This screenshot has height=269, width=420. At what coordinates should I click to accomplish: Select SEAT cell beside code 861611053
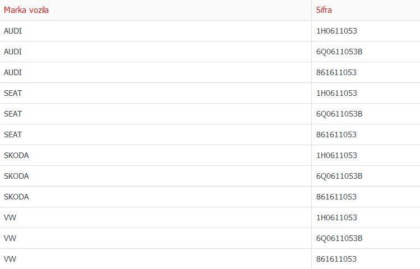coord(13,134)
